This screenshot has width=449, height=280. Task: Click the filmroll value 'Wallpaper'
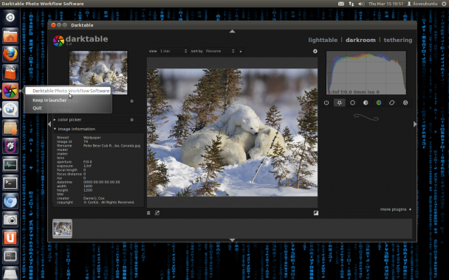(92, 138)
